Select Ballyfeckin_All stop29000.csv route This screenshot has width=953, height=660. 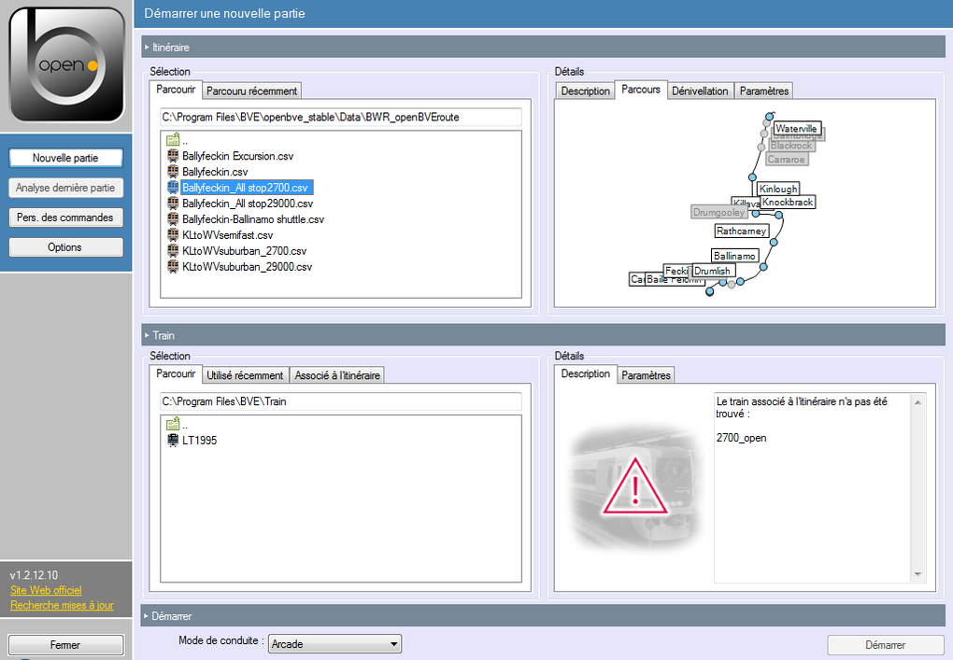248,204
